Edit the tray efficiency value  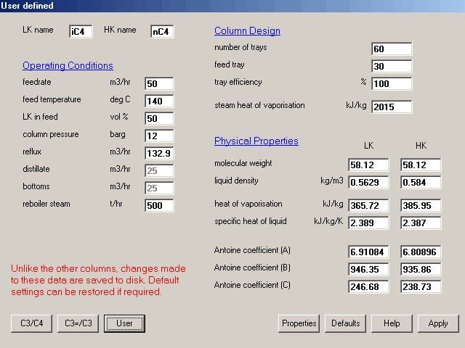(392, 83)
